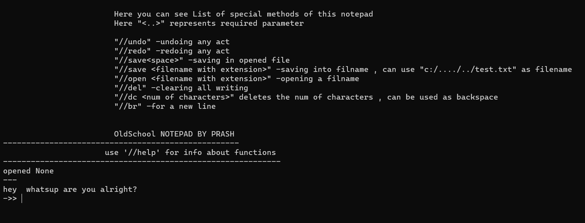Click "Here you can see List" heading line

243,14
